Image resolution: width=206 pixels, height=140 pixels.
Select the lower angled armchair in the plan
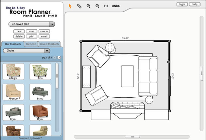[x=96, y=96]
